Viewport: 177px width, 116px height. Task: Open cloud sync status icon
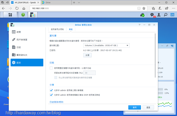[142, 15]
